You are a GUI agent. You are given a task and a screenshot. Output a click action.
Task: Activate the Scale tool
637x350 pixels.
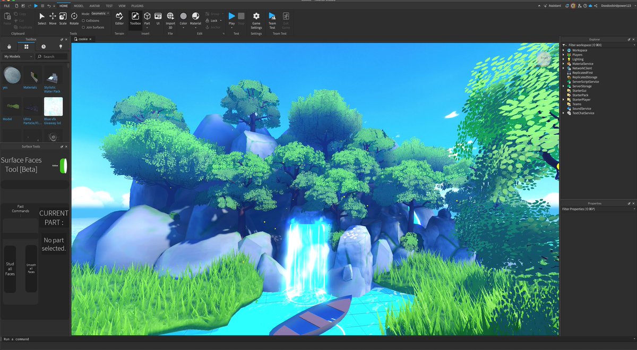63,19
